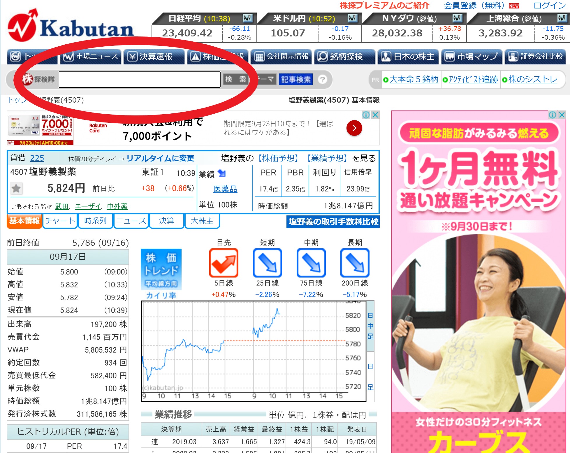The height and width of the screenshot is (453, 570).
Task: Switch to 決算 tab
Action: (x=167, y=221)
